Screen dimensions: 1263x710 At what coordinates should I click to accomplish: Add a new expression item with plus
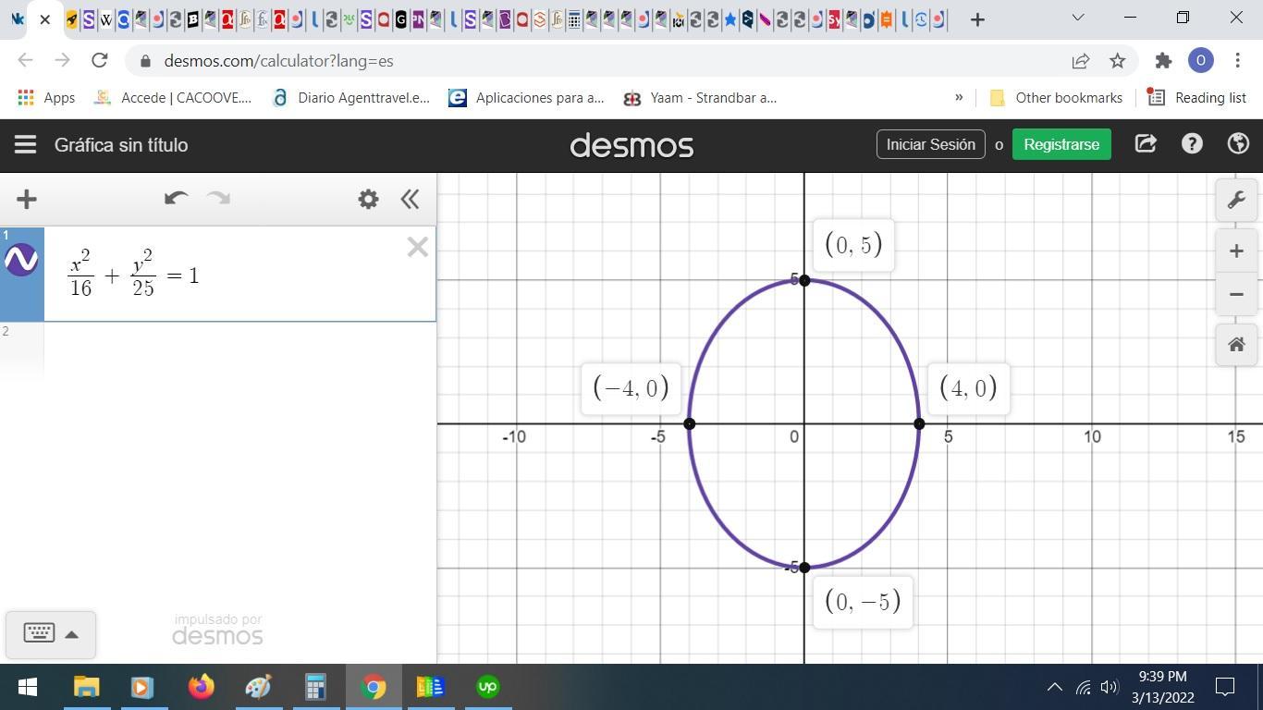[27, 199]
